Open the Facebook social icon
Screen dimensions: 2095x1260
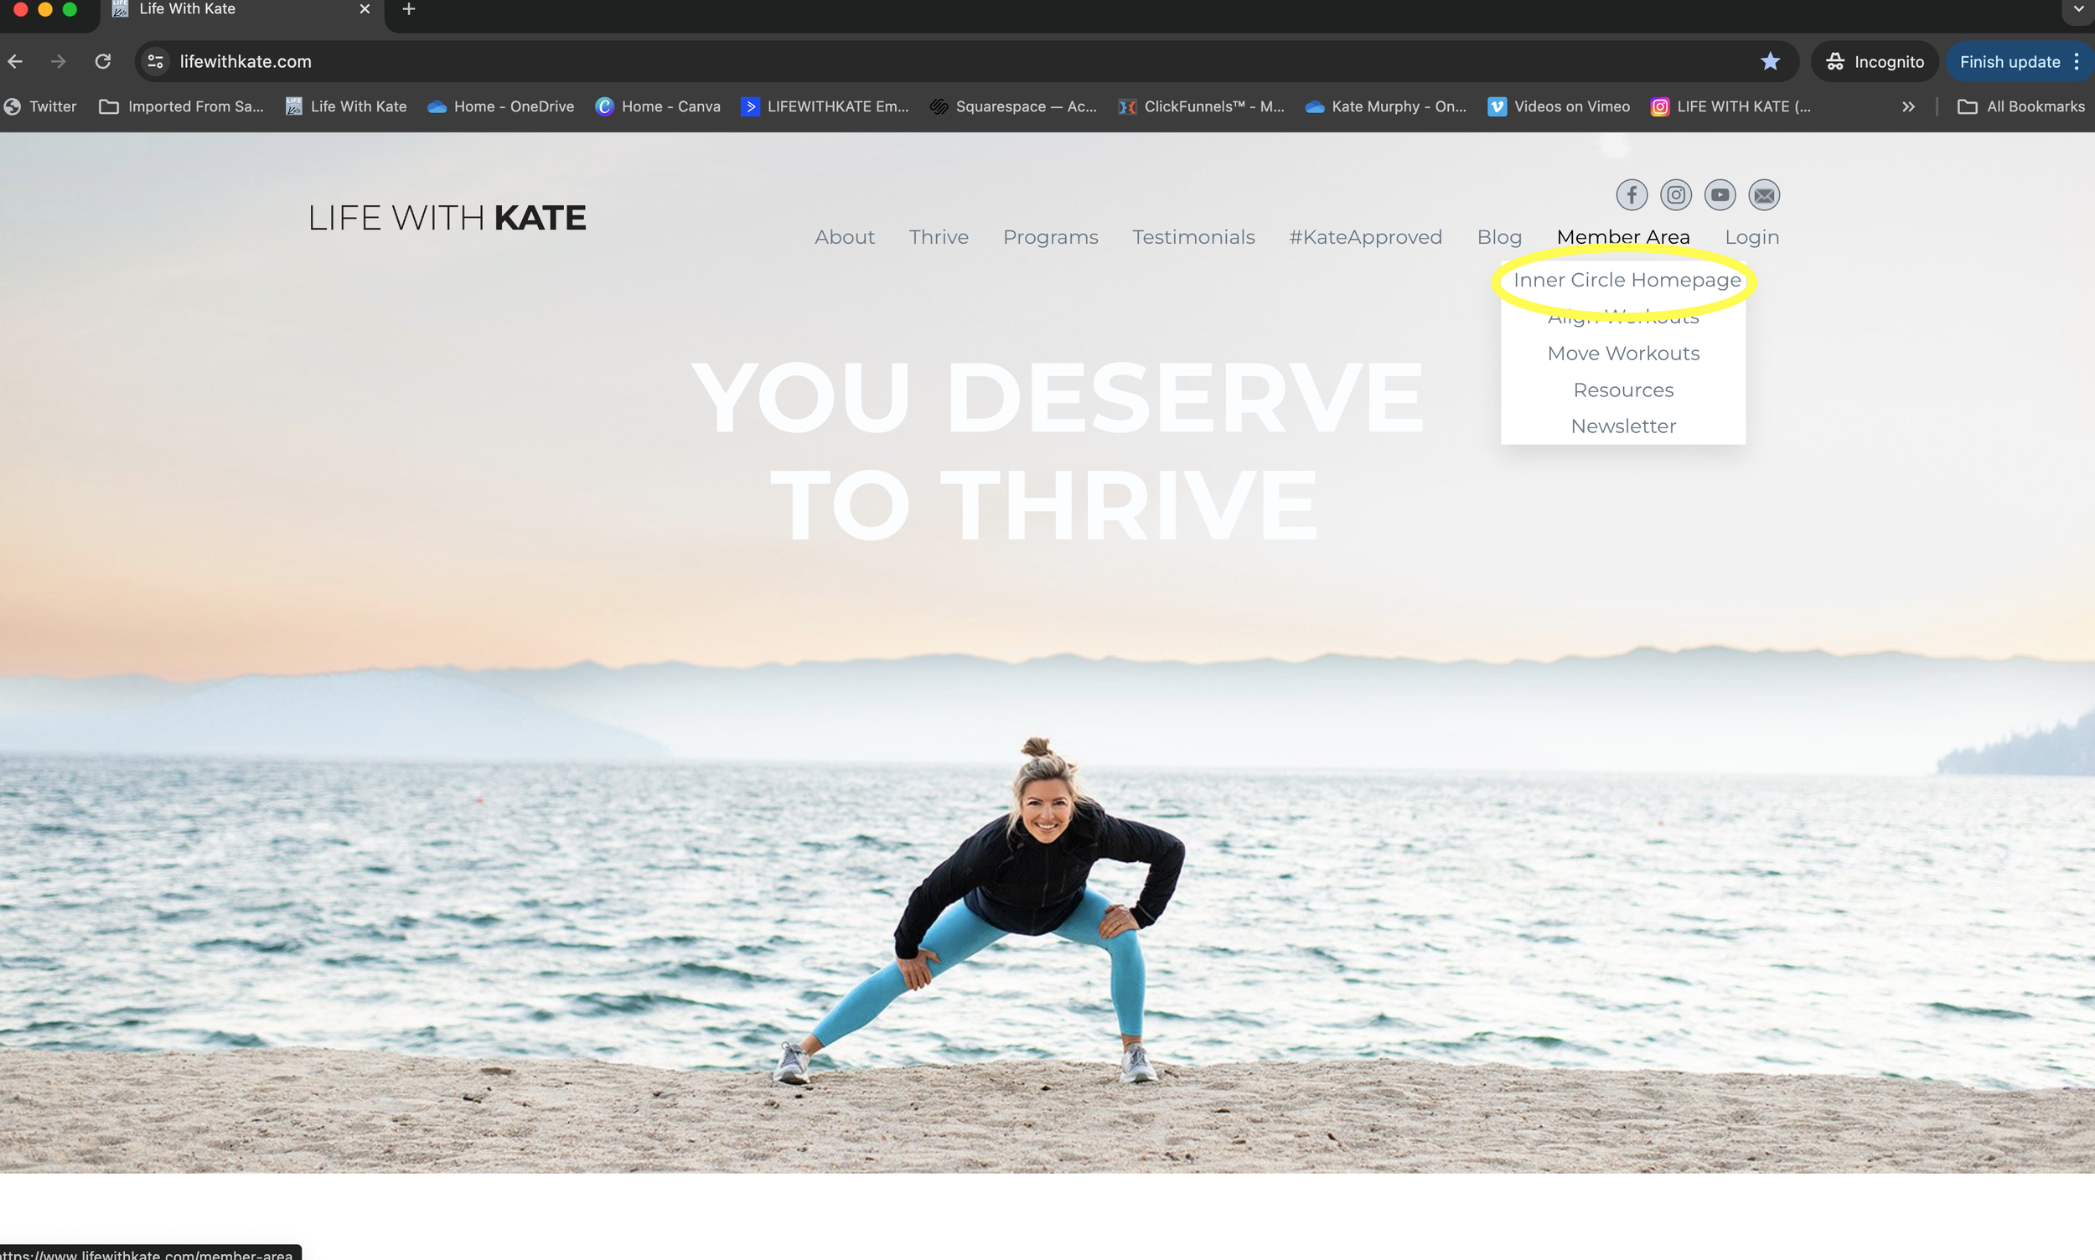pyautogui.click(x=1631, y=195)
